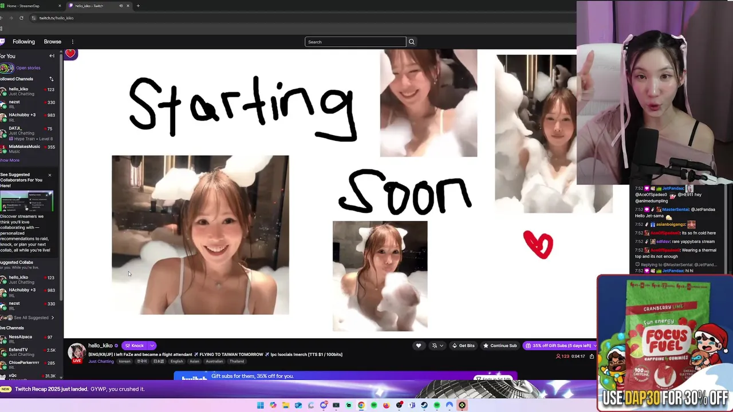Click the notification bell-off icon

pyautogui.click(x=434, y=346)
